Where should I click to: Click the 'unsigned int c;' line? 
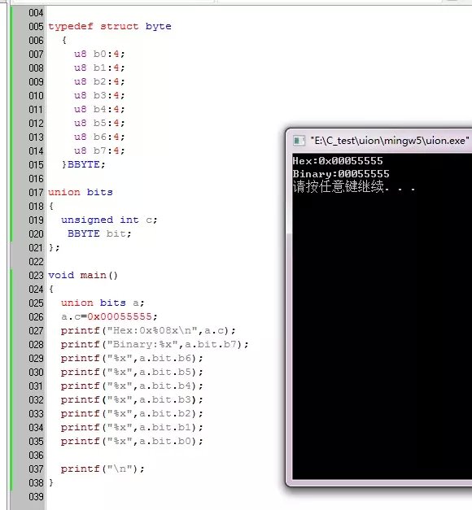click(109, 220)
